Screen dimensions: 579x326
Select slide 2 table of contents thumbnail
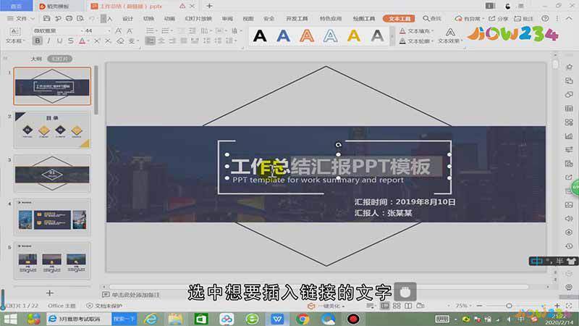coord(52,130)
